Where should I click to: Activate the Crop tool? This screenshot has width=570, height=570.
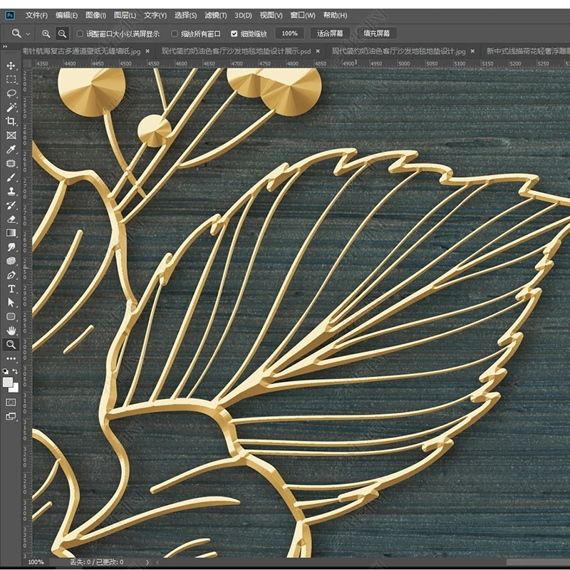pyautogui.click(x=9, y=120)
